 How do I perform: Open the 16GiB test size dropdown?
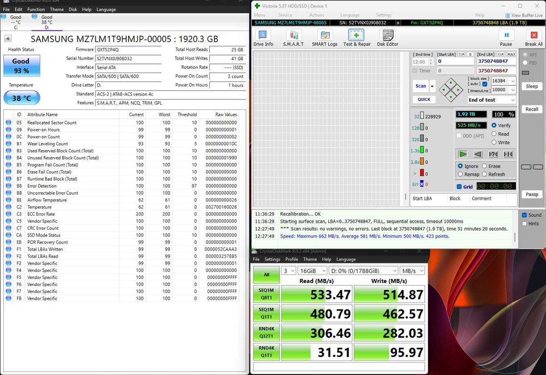[x=312, y=271]
